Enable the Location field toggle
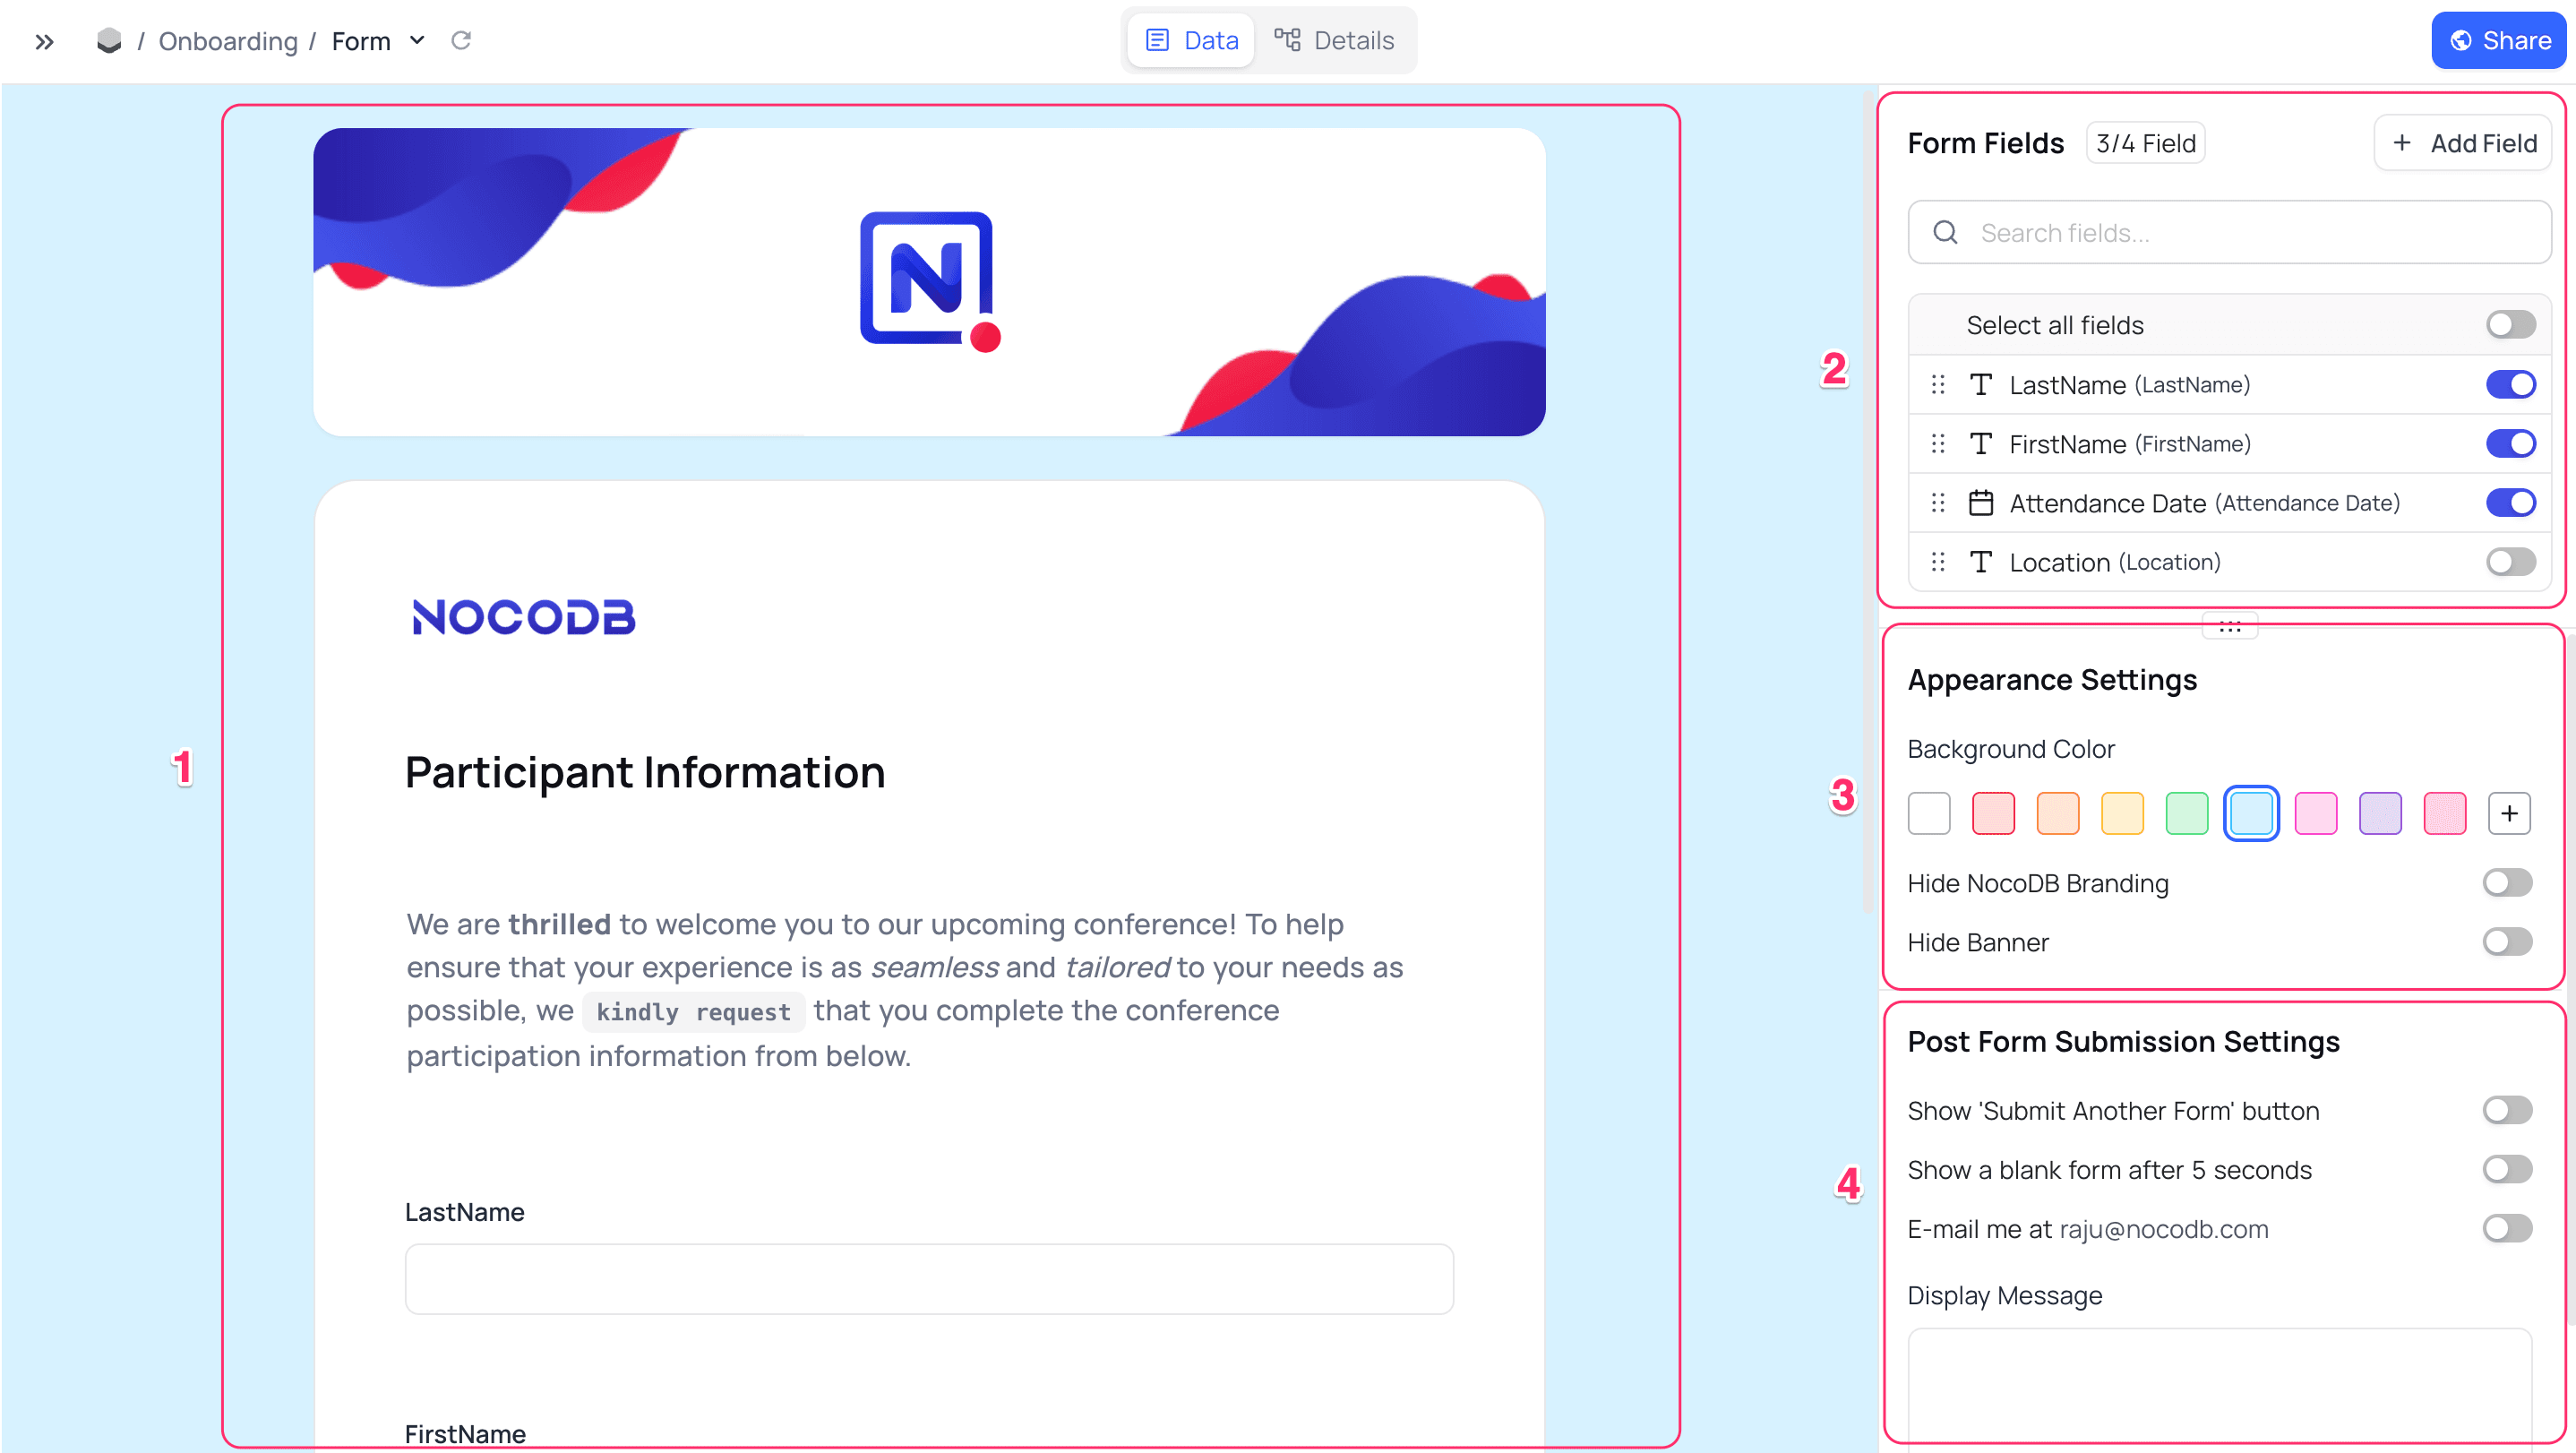This screenshot has width=2576, height=1453. 2510,561
